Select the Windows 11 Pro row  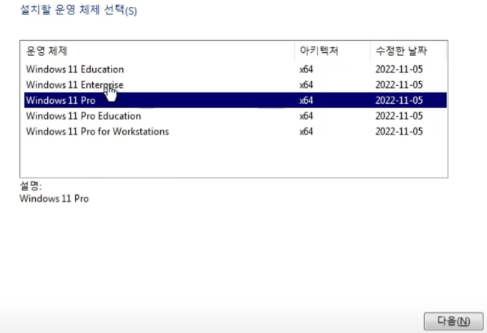235,100
